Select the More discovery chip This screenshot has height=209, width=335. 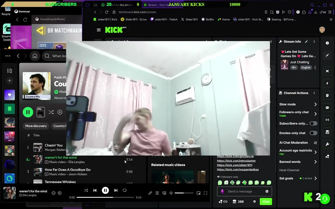coord(36,126)
